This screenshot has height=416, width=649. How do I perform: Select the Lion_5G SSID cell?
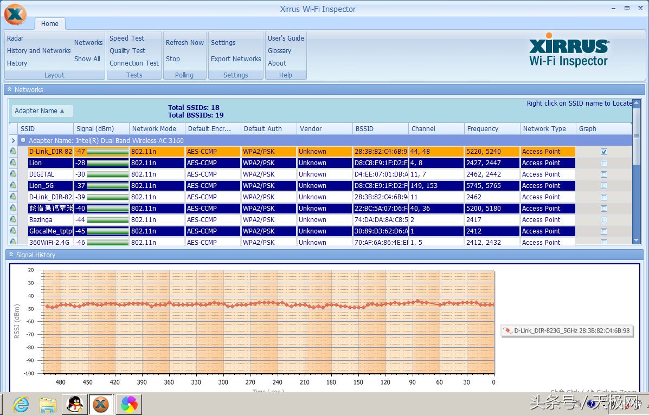50,186
